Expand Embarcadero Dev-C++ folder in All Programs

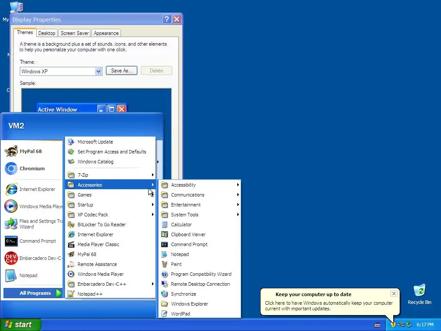110,284
